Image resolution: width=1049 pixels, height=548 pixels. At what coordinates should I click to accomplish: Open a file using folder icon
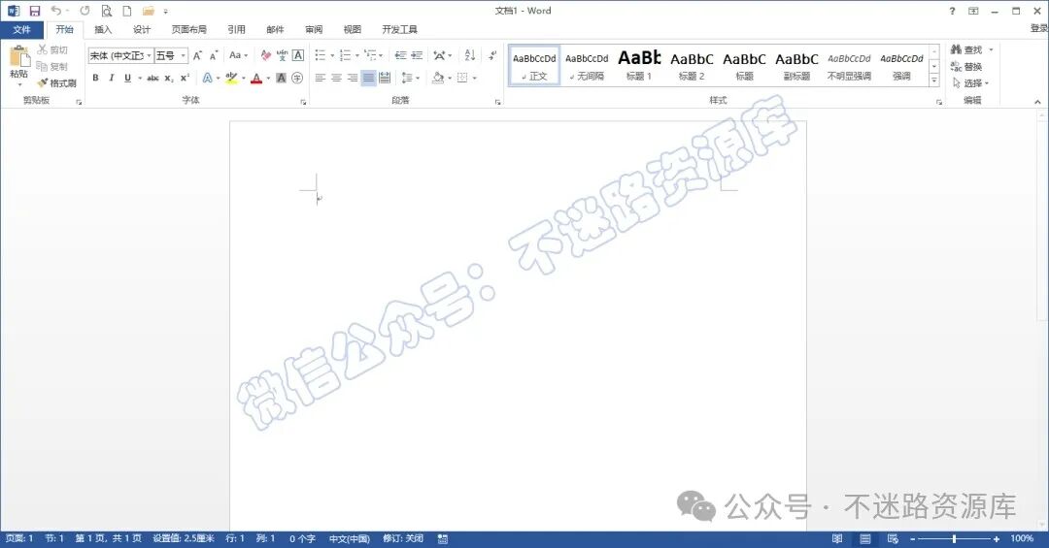149,11
